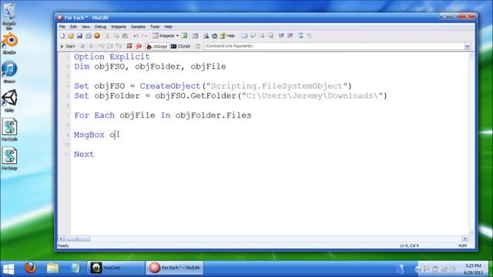
Task: Click the Action Center flag tray icon
Action: 427,269
